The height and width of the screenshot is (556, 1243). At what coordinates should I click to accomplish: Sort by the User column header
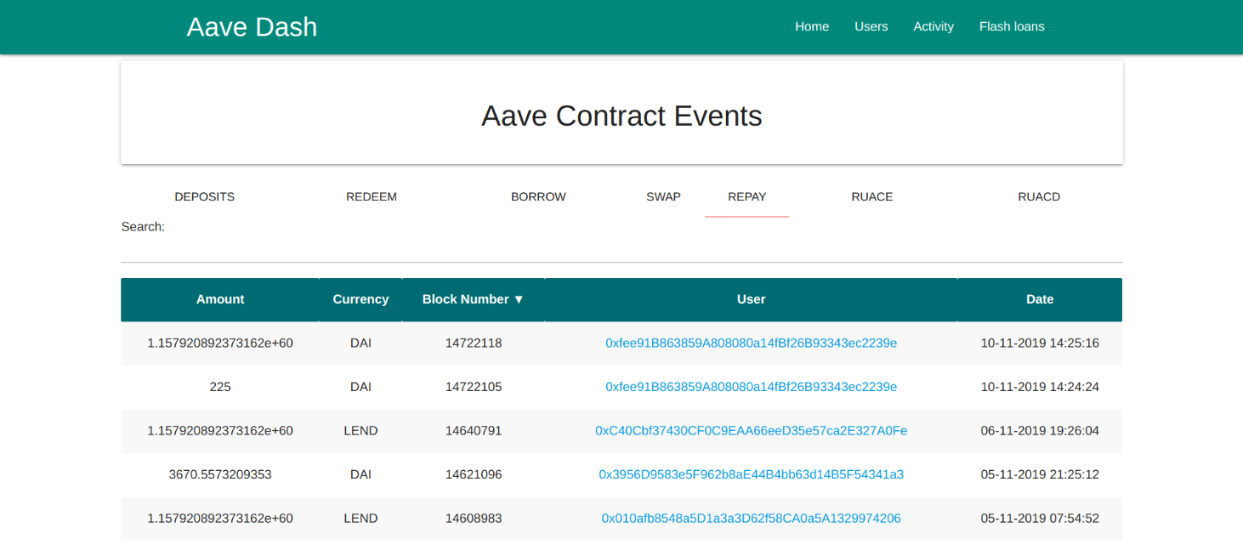(x=751, y=299)
